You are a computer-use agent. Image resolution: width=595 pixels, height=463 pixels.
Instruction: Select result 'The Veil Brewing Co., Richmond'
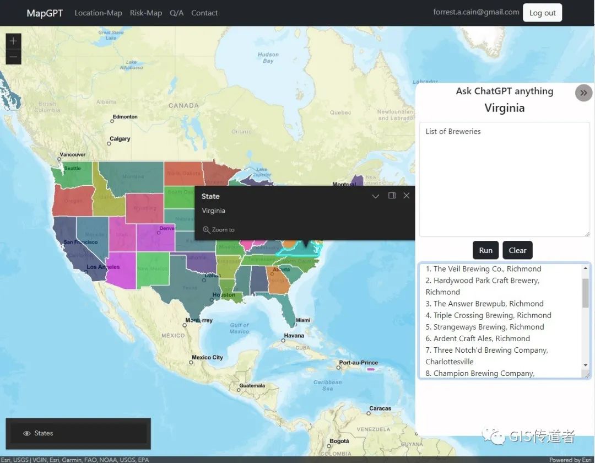tap(483, 268)
